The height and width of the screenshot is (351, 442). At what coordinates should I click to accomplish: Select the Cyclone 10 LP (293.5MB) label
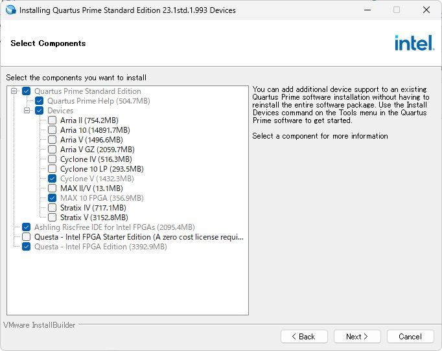[x=102, y=169]
